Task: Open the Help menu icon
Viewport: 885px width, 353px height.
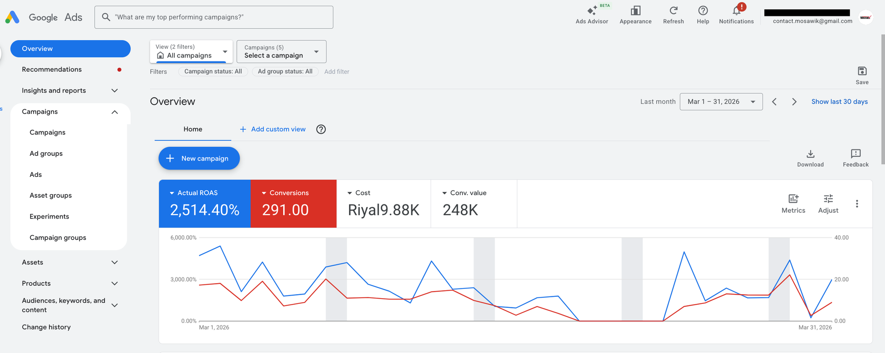Action: tap(703, 11)
